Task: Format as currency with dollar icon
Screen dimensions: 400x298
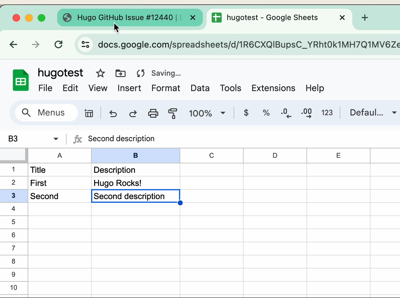Action: pos(246,113)
